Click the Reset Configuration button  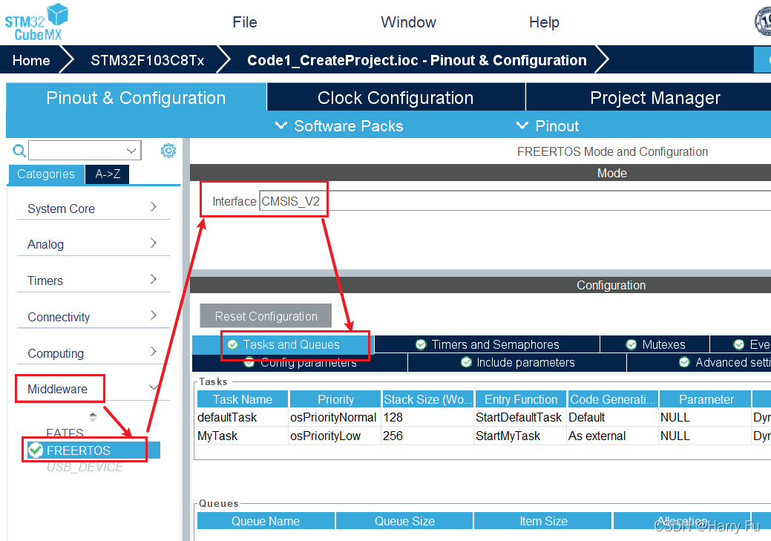pos(266,315)
